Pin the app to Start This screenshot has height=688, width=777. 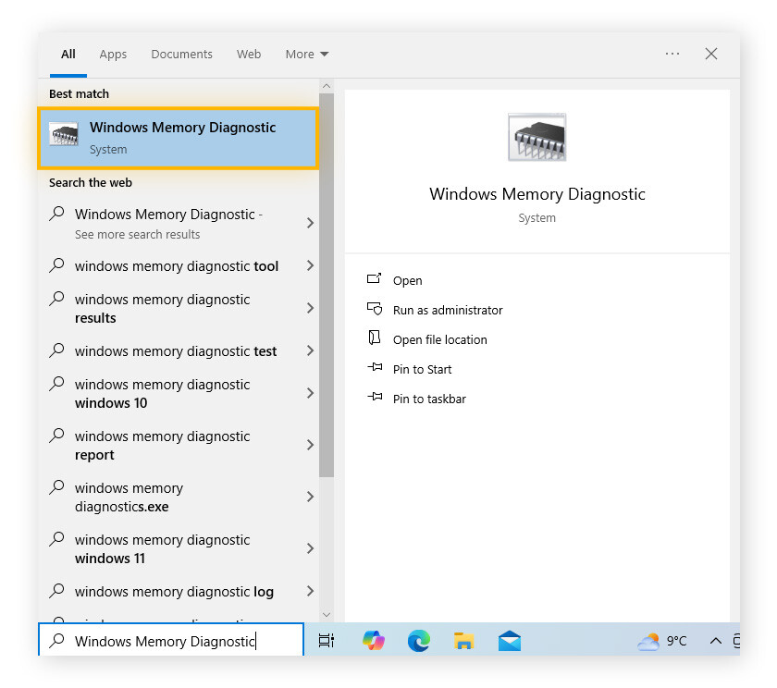[x=422, y=370]
